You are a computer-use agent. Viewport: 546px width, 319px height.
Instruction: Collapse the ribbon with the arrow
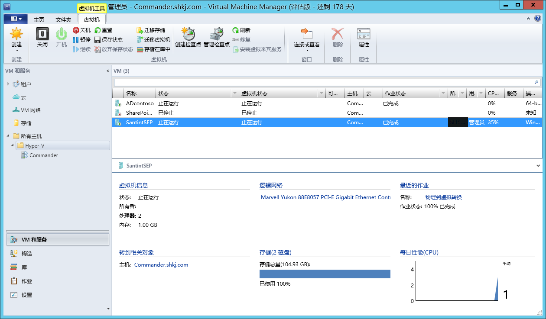[529, 19]
